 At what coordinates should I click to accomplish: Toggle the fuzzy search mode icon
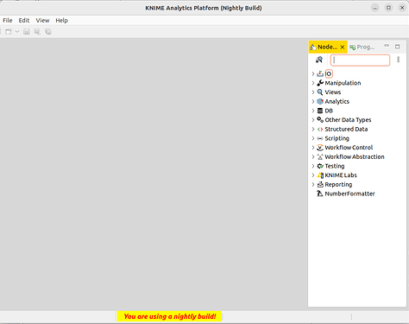[319, 60]
